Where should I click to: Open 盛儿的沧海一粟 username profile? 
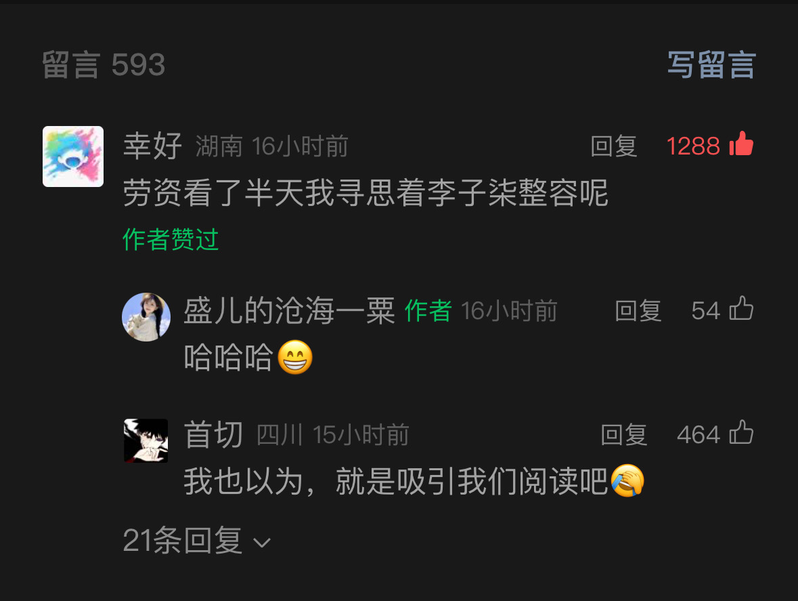coord(289,310)
